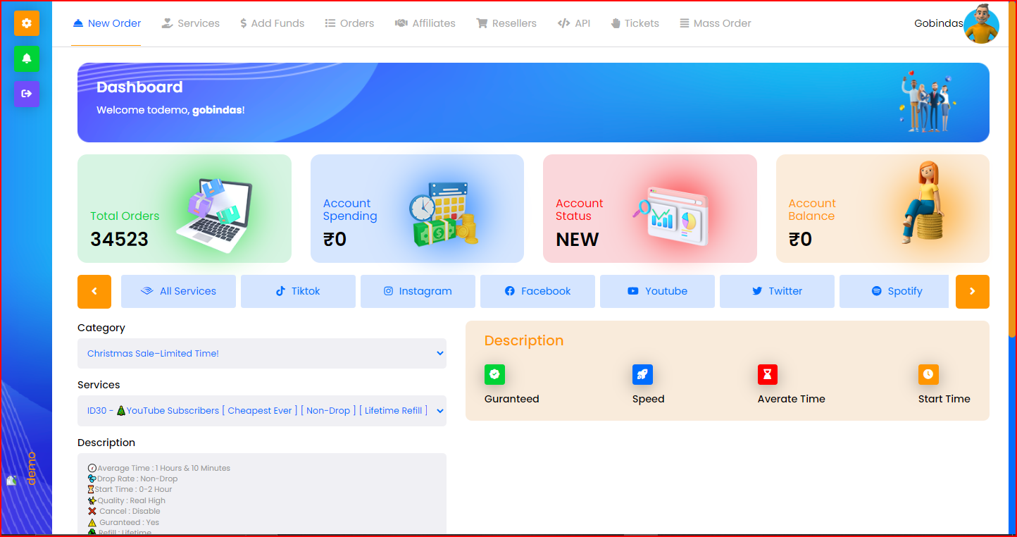Open the Category dropdown
Viewport: 1017px width, 537px height.
[261, 354]
